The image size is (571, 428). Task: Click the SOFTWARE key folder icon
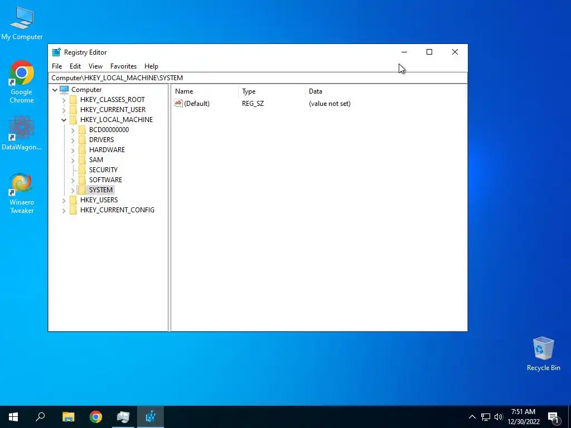click(83, 180)
